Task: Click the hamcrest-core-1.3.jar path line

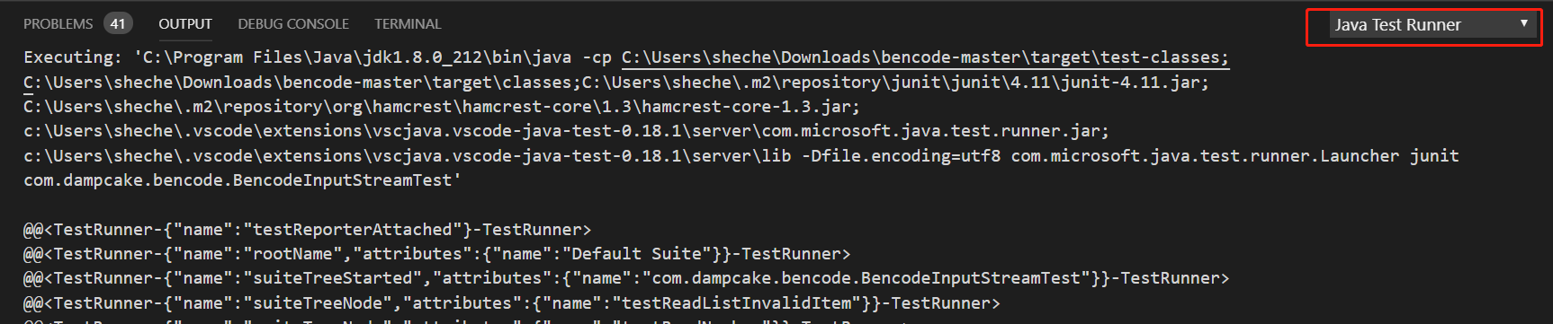Action: [441, 107]
